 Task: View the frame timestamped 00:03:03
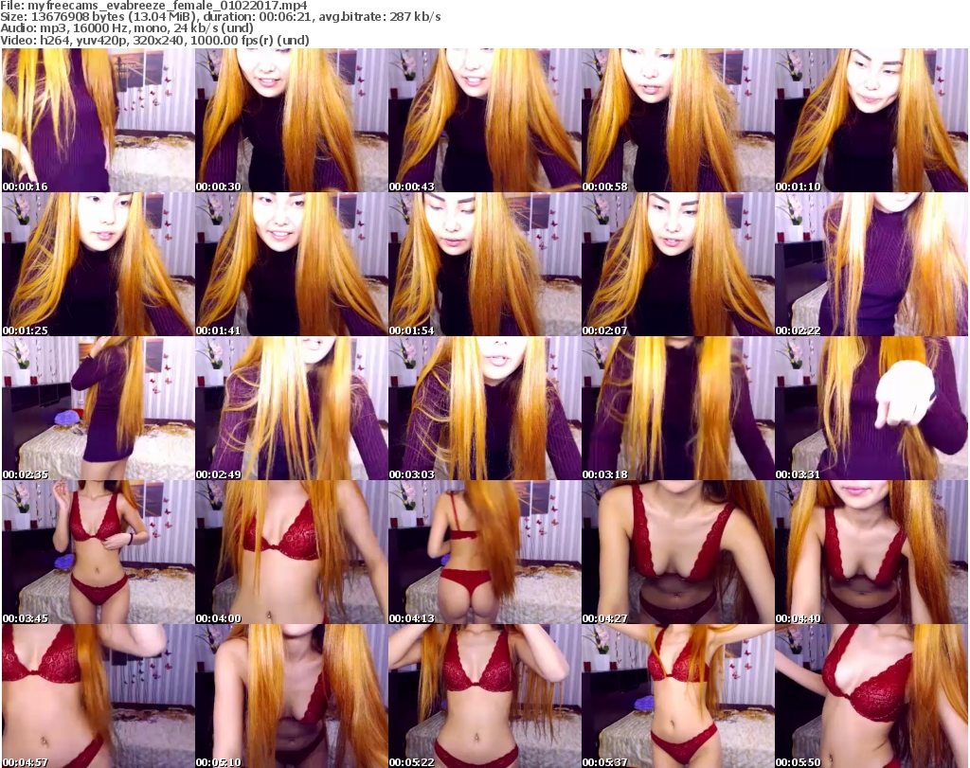[x=484, y=408]
